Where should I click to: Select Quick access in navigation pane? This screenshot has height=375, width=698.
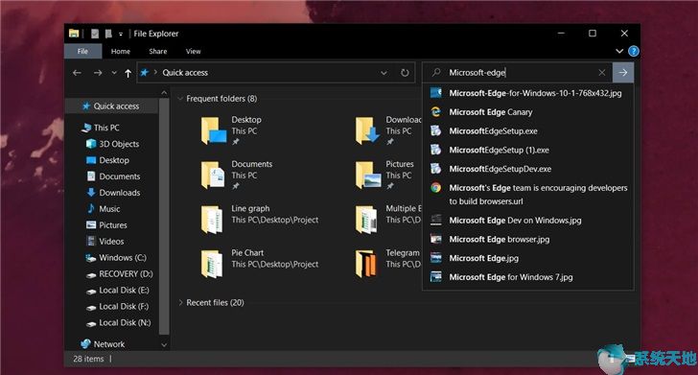click(111, 106)
